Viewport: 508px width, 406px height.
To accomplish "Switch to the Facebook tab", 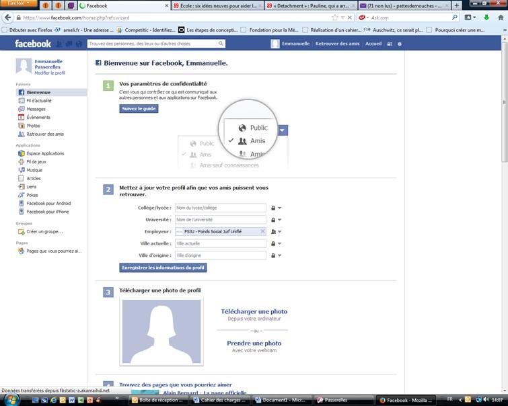I will pos(124,5).
